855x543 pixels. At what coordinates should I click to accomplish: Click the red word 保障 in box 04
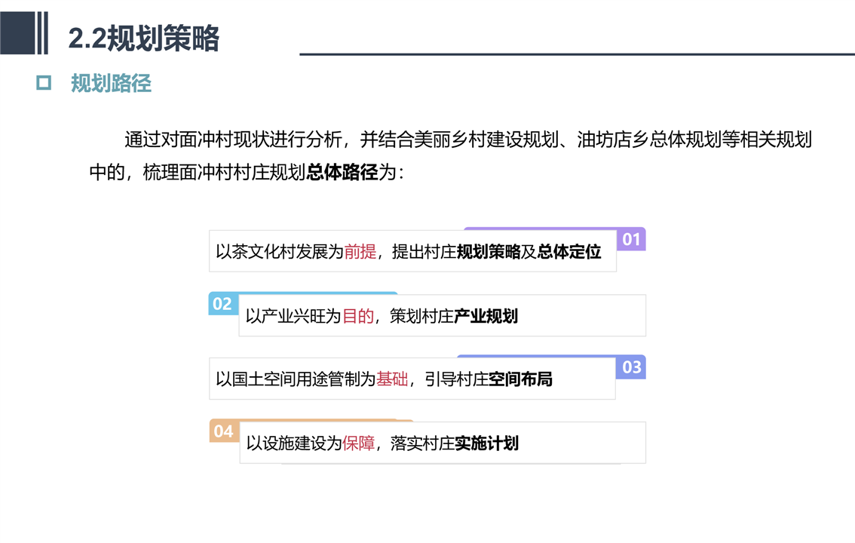click(x=359, y=443)
